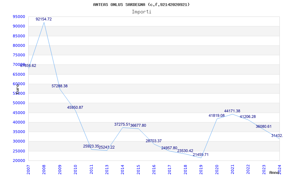Select data label 25243.22
283x176 pixels.
click(x=107, y=147)
